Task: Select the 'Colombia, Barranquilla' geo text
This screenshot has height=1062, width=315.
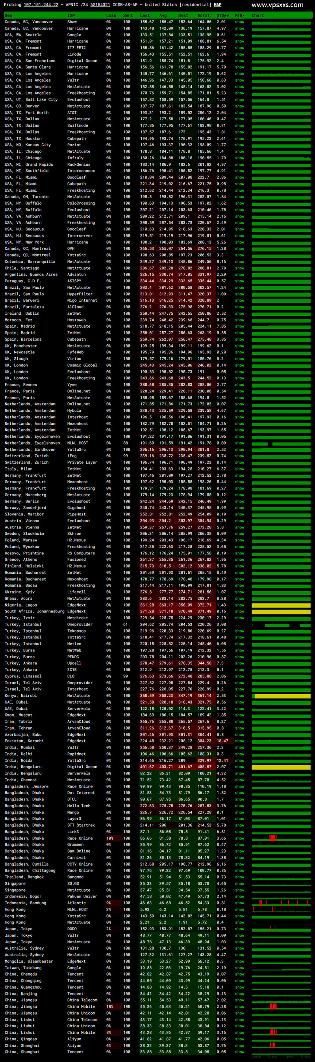Action: pos(30,261)
